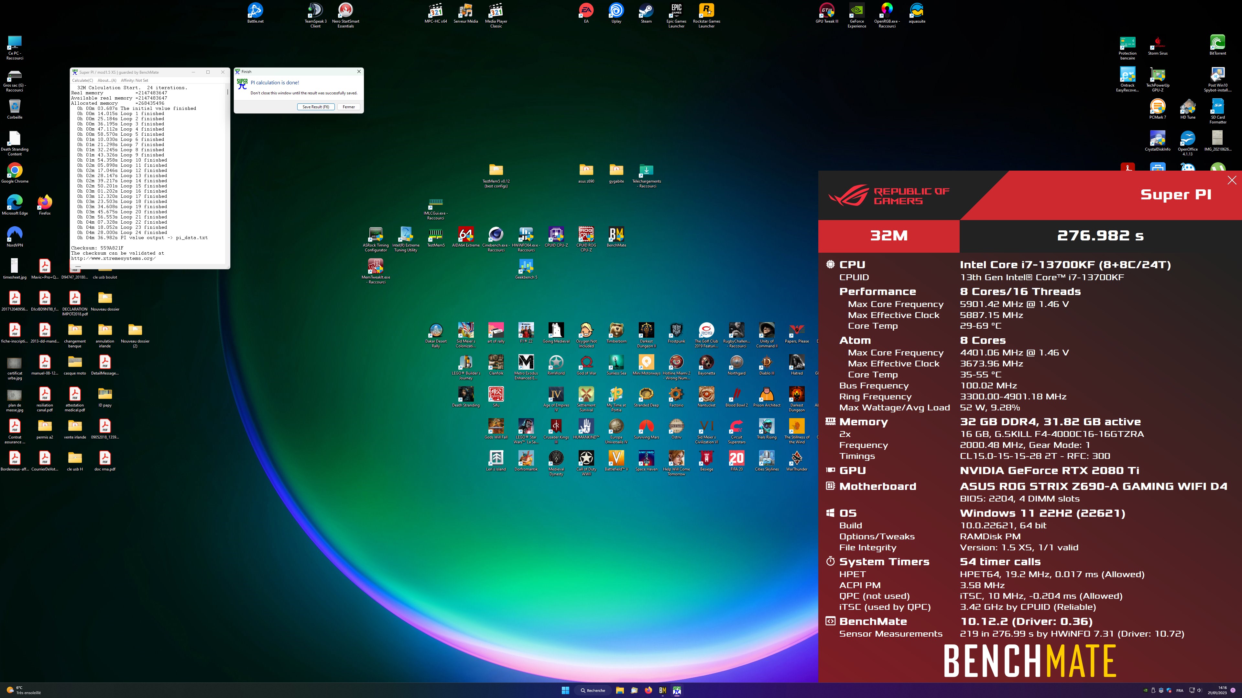Image resolution: width=1242 pixels, height=698 pixels.
Task: Select the Cities Skylines game icon
Action: point(767,461)
